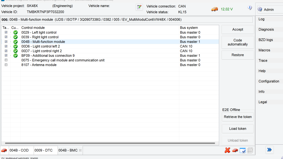Screen dimensions: 283x159
Task: Open the Diagnosis sidebar entry
Action: tap(266, 29)
